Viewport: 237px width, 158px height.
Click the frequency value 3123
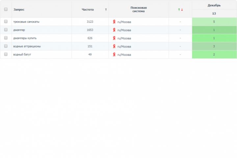point(90,22)
